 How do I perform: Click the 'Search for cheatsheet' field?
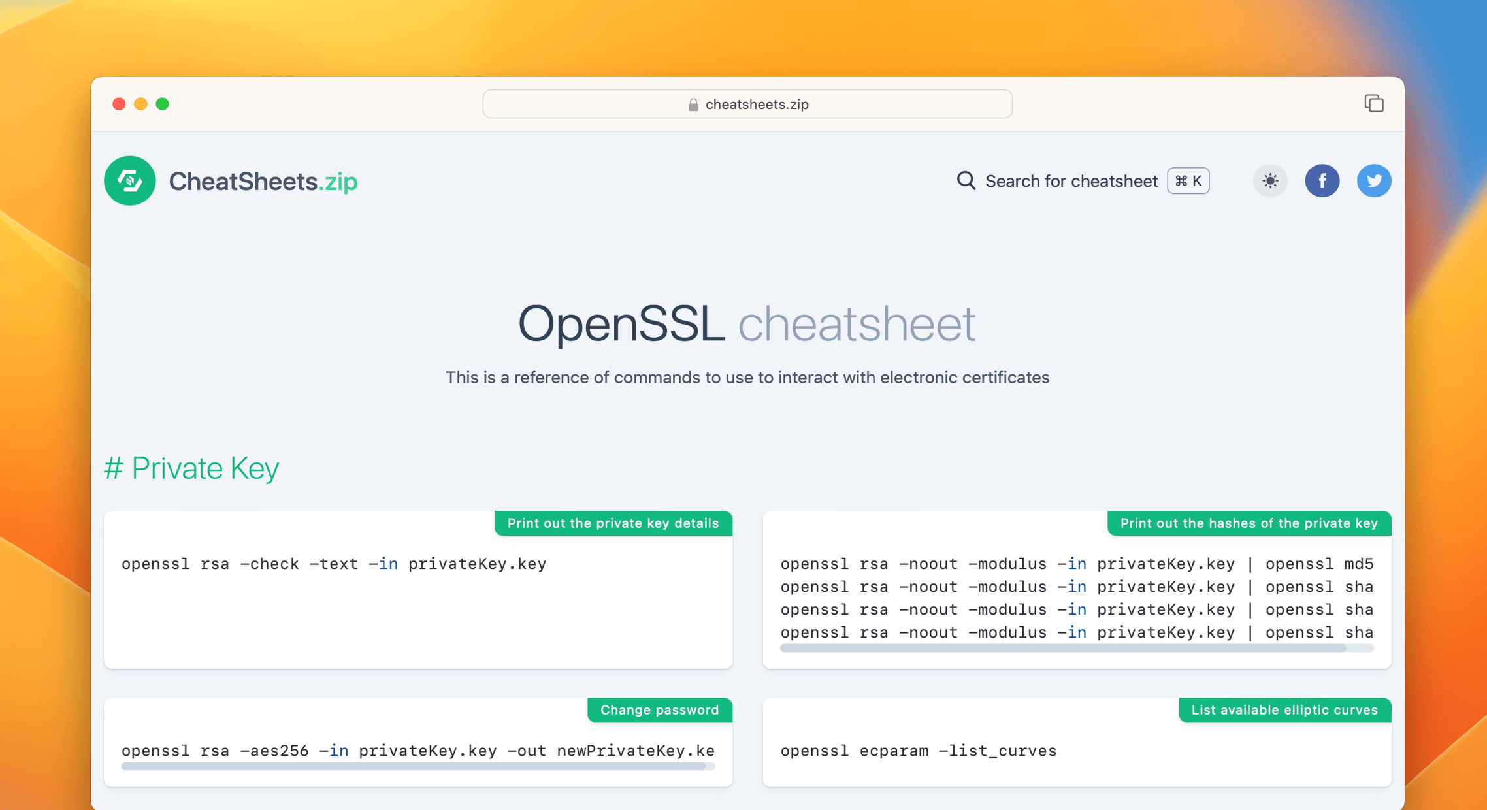[x=1071, y=181]
